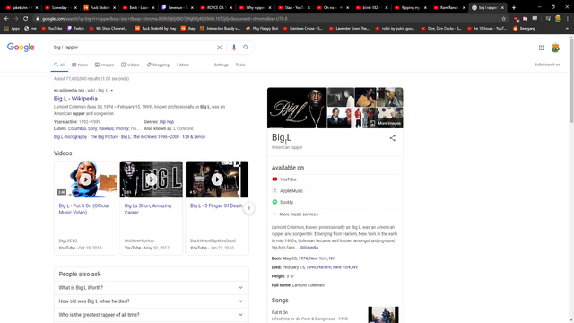Select the All results tab
This screenshot has width=574, height=323.
59,65
